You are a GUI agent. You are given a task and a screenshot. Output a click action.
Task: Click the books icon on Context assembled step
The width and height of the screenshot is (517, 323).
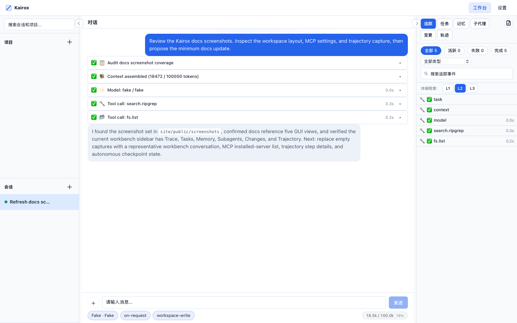[x=102, y=76]
